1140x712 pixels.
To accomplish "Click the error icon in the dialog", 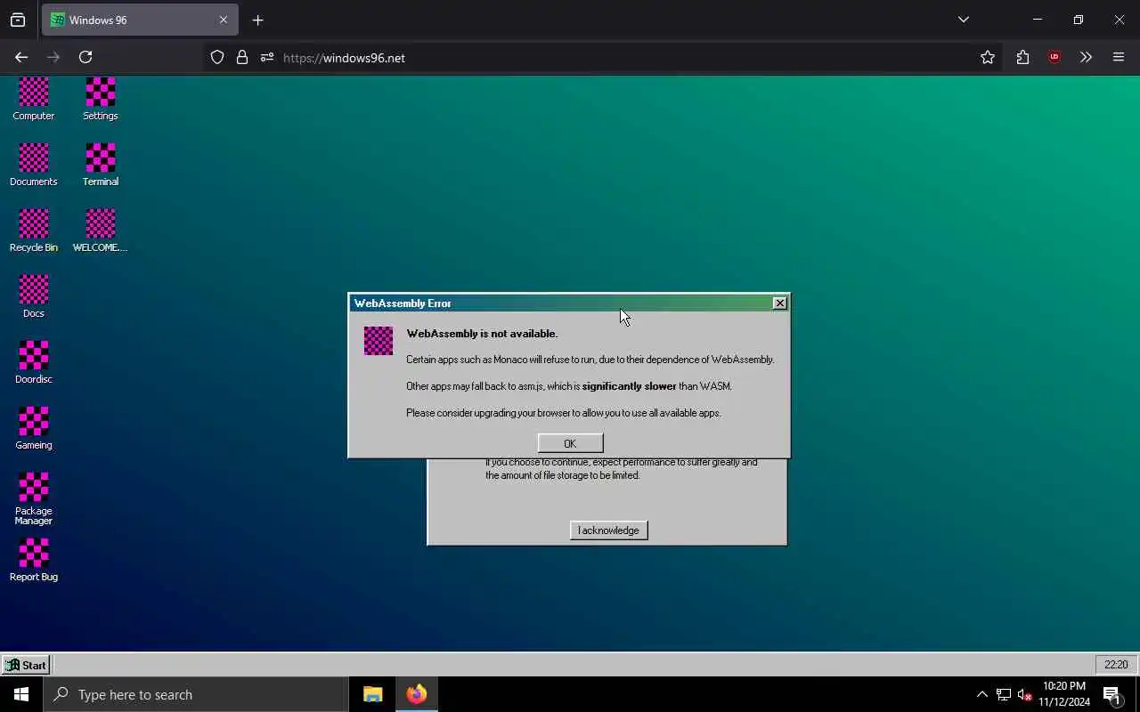I will 379,341.
